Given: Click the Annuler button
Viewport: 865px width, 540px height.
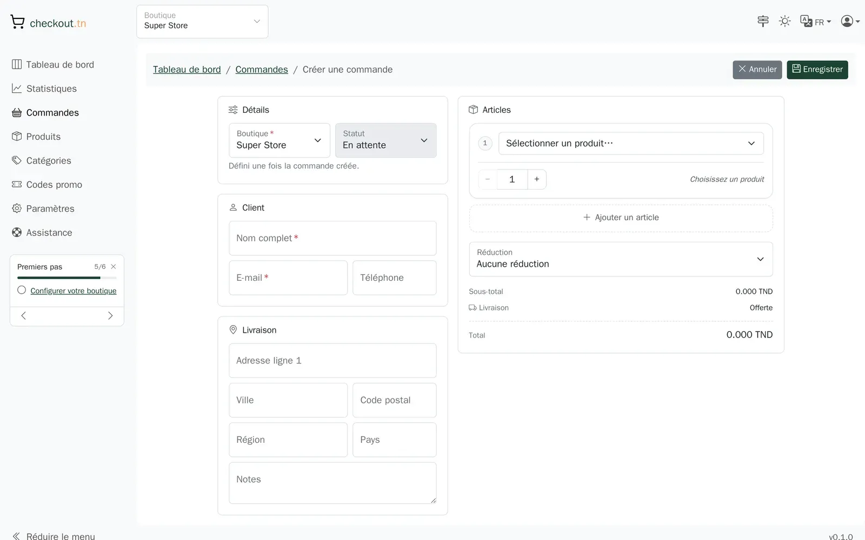Looking at the screenshot, I should (x=757, y=70).
